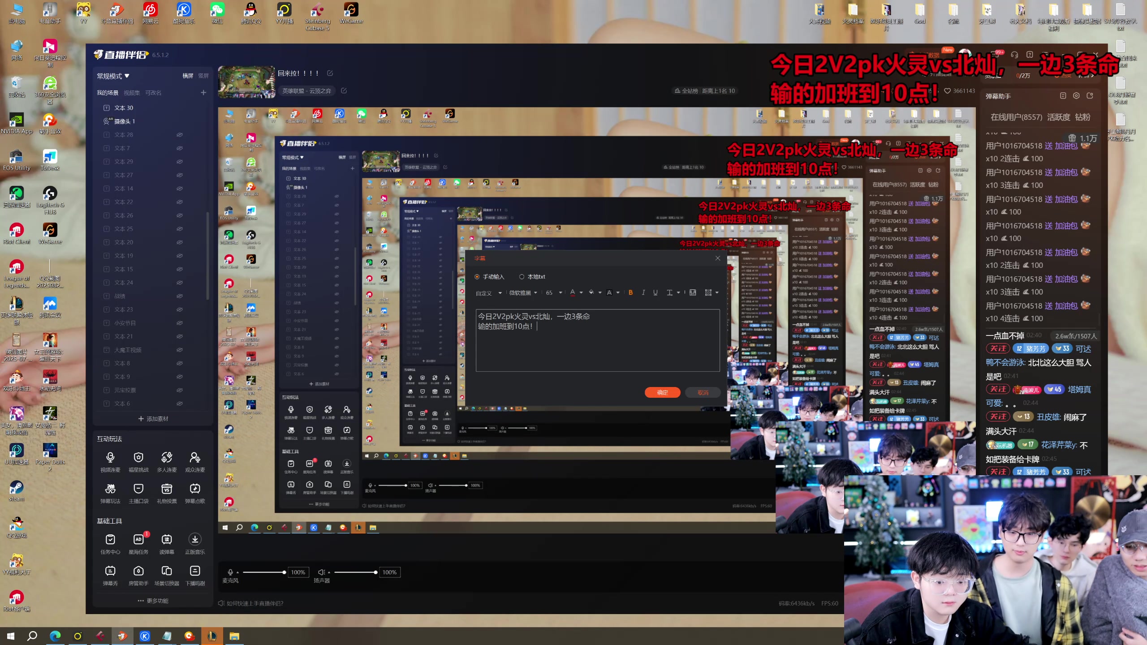Open 任务中心 task center
Viewport: 1147px width, 645px height.
coord(110,540)
